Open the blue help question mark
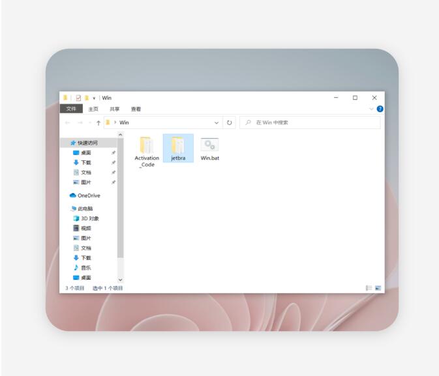The height and width of the screenshot is (376, 439). click(x=380, y=109)
